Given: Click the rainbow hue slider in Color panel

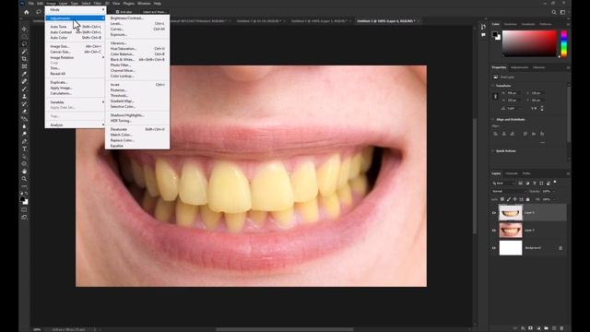Looking at the screenshot, I should 563,43.
